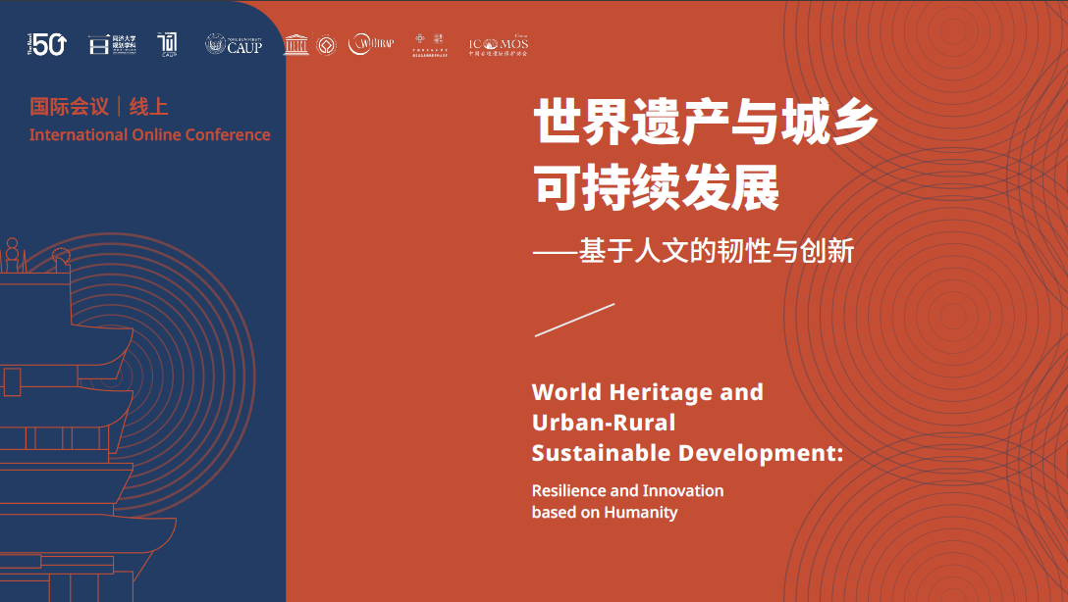This screenshot has height=602, width=1068.
Task: Click the World Heritage emblem logo
Action: coord(326,45)
